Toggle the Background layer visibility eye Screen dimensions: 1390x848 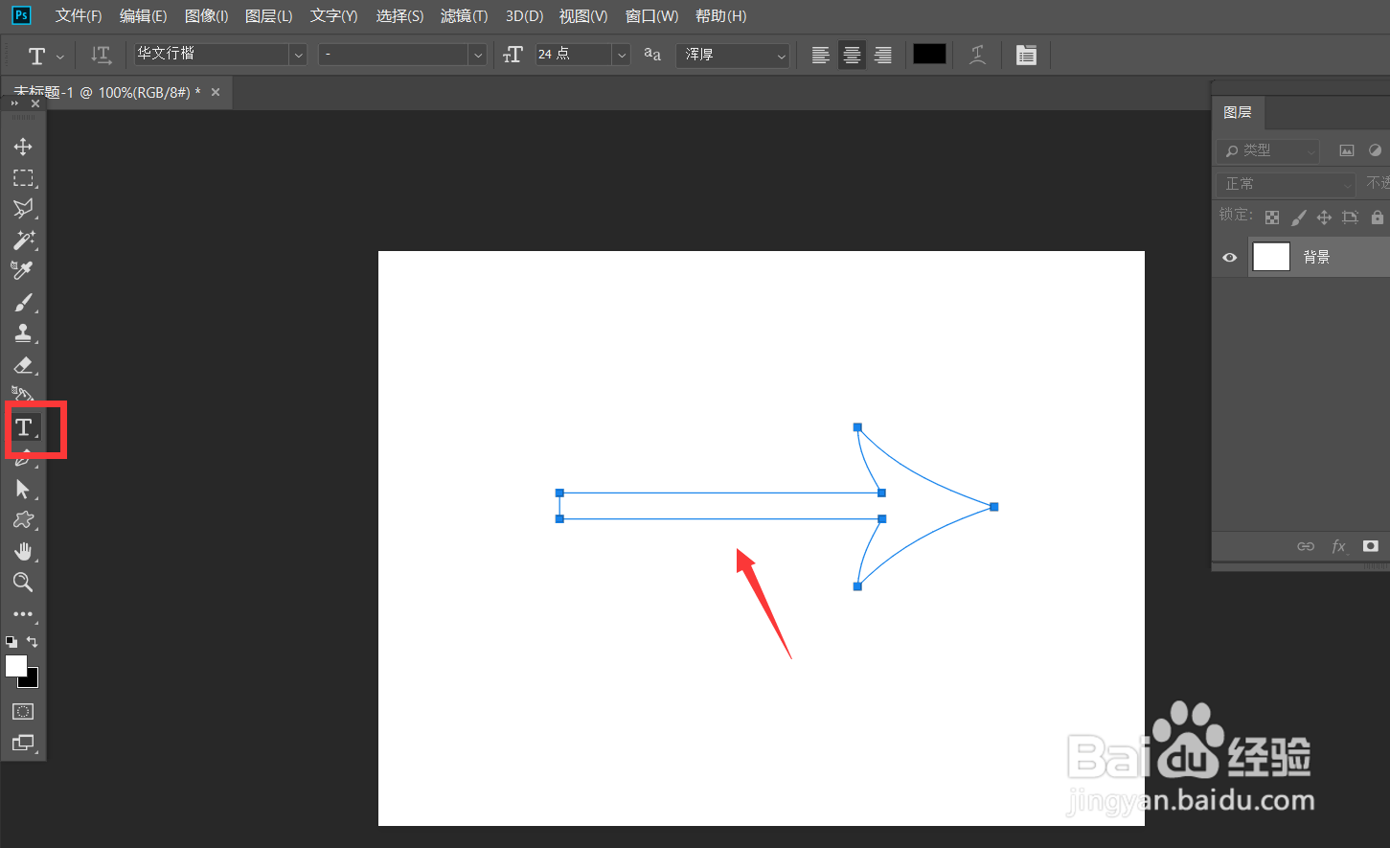(x=1229, y=257)
